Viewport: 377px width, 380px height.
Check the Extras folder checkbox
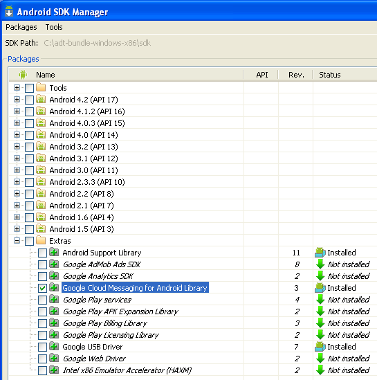29,241
